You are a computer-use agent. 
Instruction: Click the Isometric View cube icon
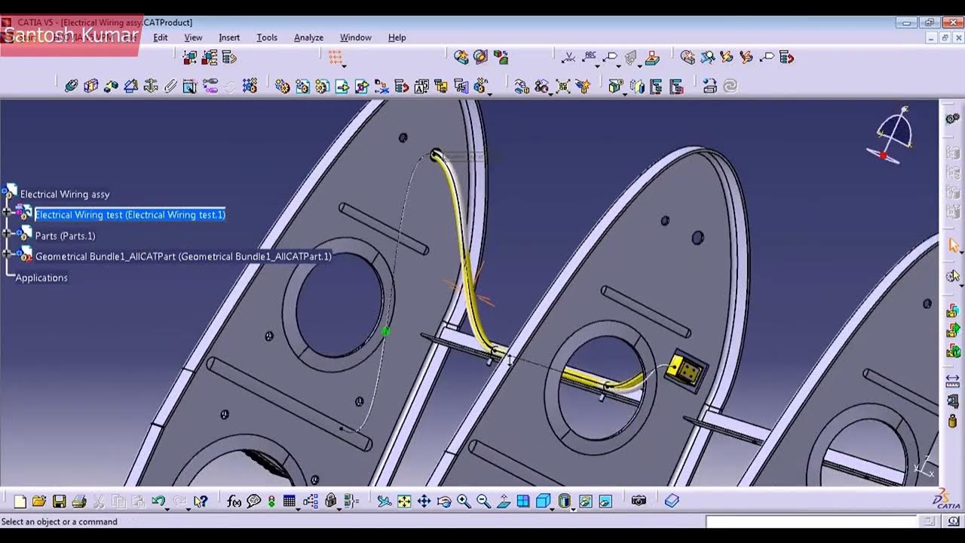pos(542,501)
